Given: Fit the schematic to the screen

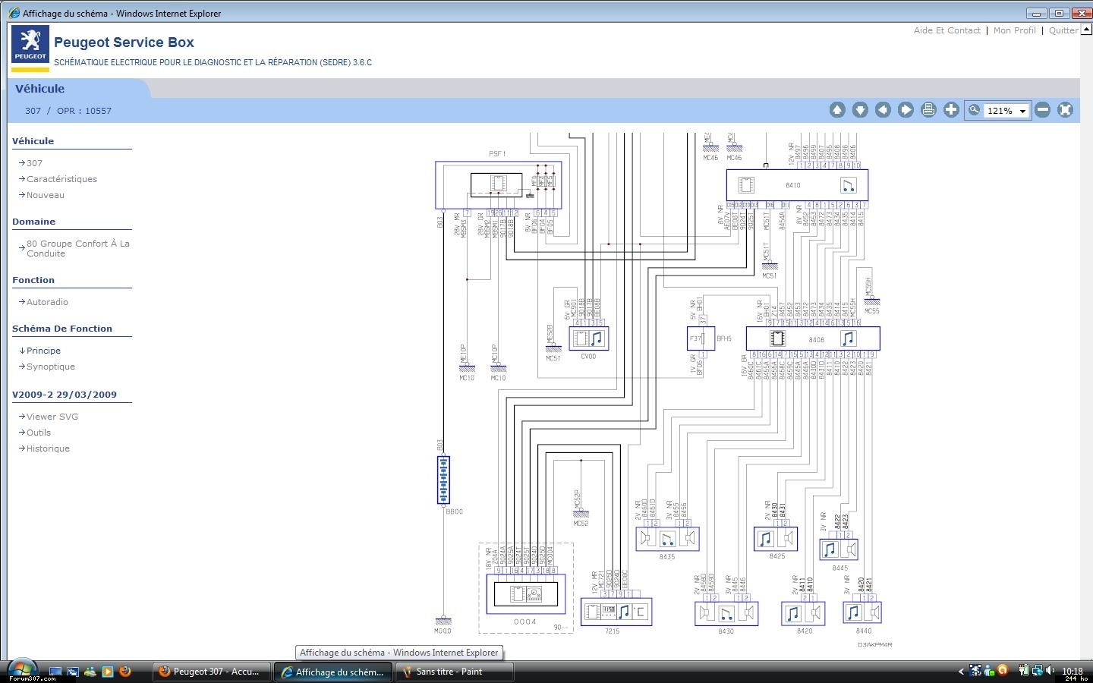Looking at the screenshot, I should click(x=1066, y=110).
